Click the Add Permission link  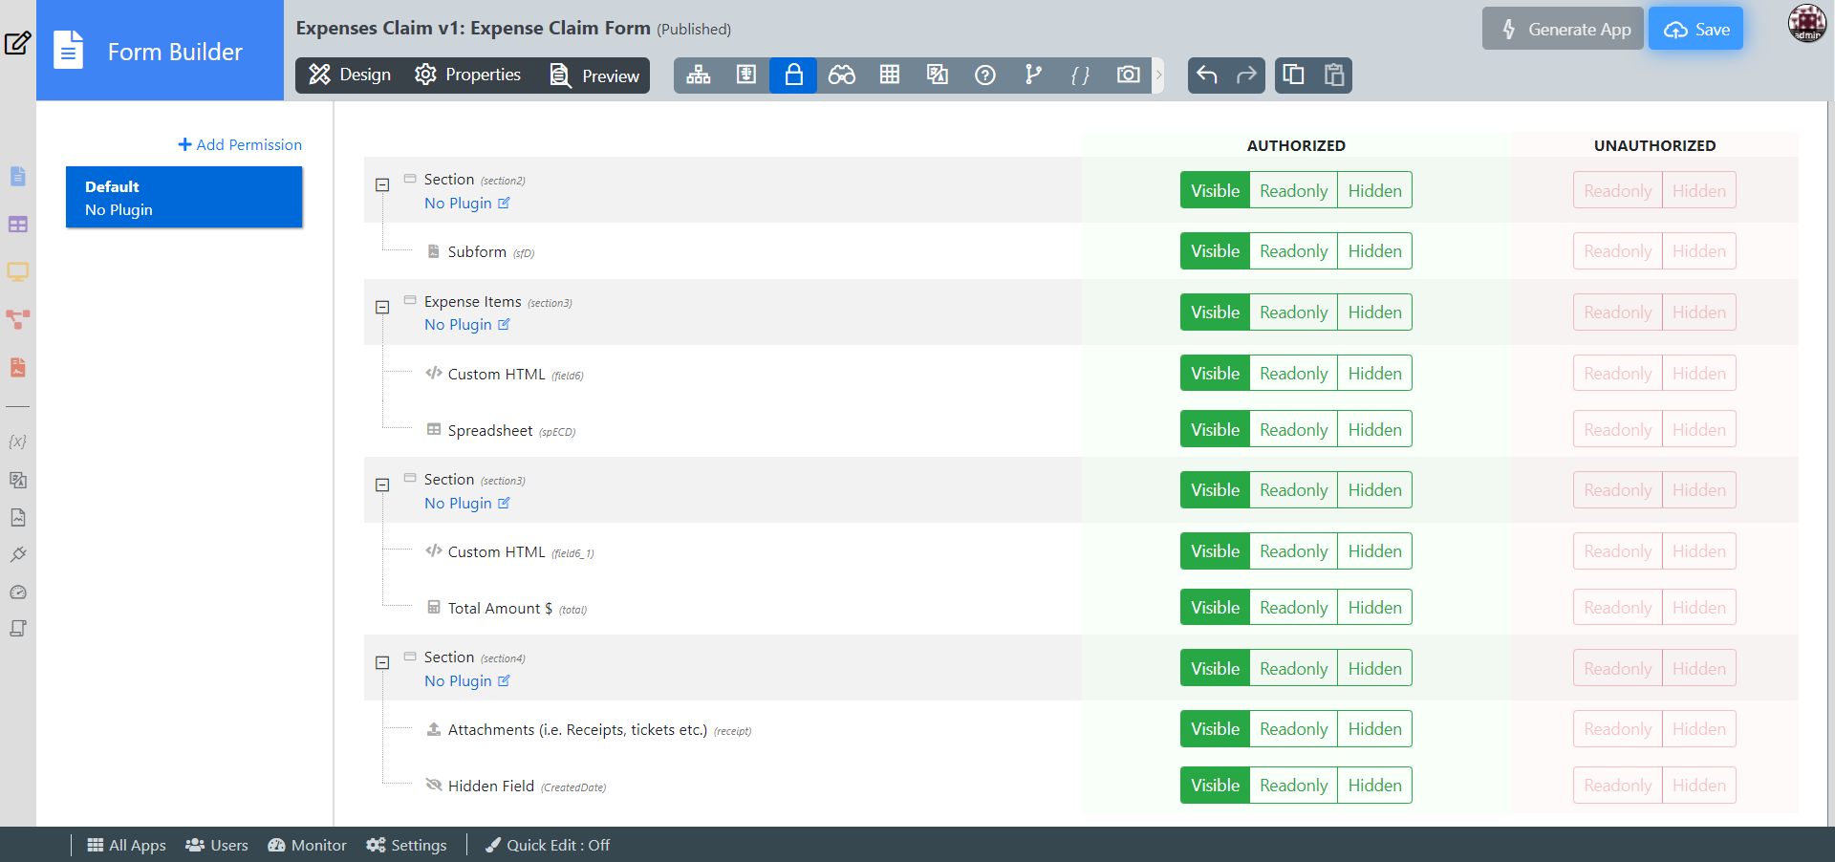coord(240,144)
